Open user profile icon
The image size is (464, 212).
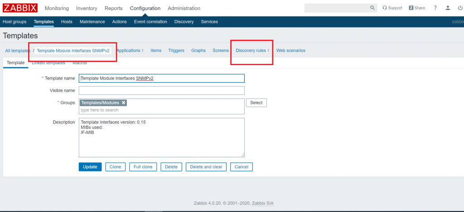tap(448, 8)
